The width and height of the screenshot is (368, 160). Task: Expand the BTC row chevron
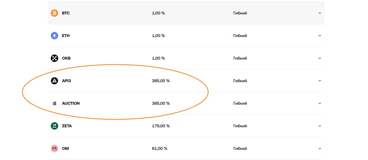click(x=319, y=13)
